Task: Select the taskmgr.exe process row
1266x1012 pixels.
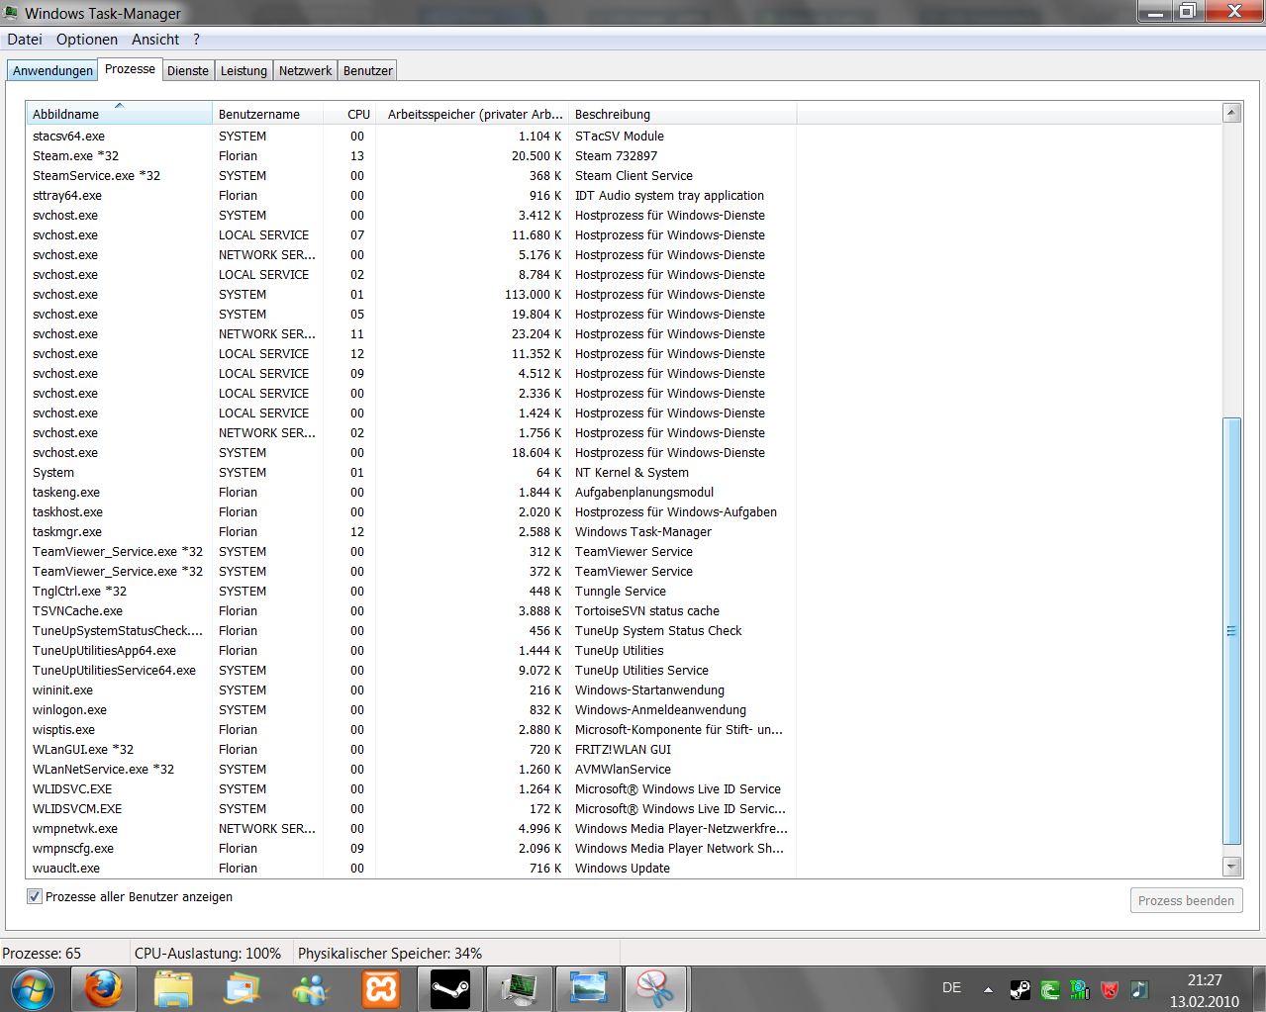Action: [67, 531]
